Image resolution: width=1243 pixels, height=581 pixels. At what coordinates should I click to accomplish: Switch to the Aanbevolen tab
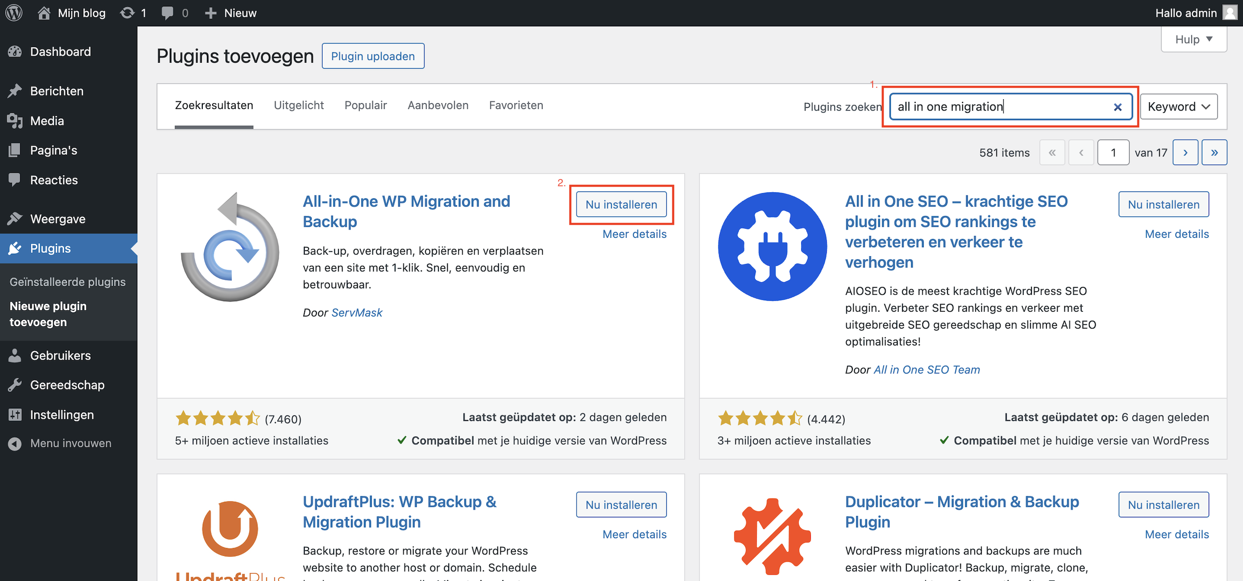pos(438,105)
